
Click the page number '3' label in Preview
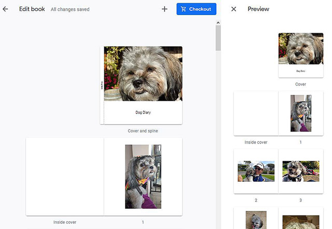pos(301,200)
